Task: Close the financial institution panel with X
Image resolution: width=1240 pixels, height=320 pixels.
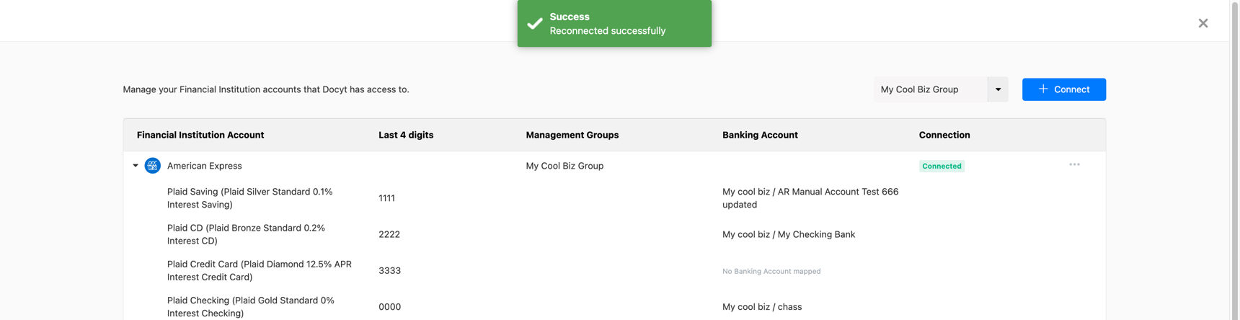Action: 1203,23
